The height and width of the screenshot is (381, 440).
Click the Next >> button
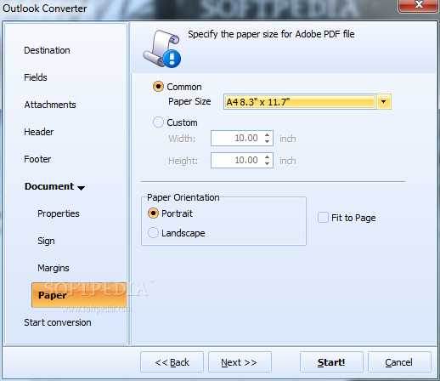(x=240, y=362)
